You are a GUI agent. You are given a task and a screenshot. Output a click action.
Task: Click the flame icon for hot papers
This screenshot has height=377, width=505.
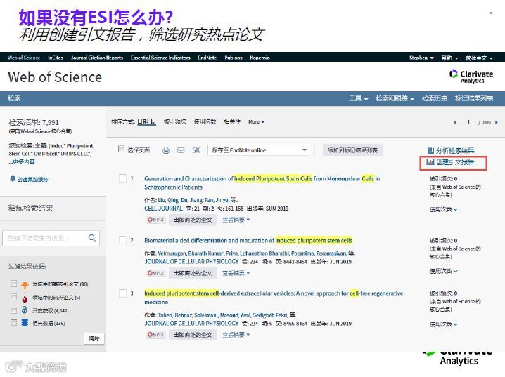tap(25, 298)
